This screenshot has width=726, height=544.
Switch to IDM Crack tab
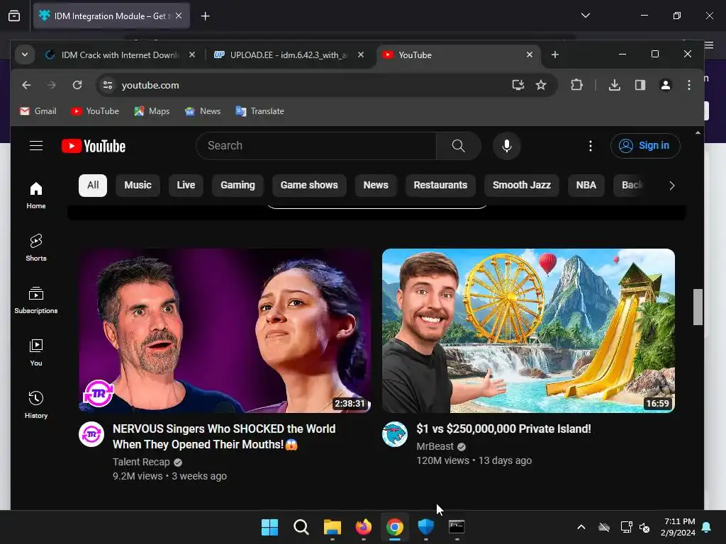[x=119, y=55]
